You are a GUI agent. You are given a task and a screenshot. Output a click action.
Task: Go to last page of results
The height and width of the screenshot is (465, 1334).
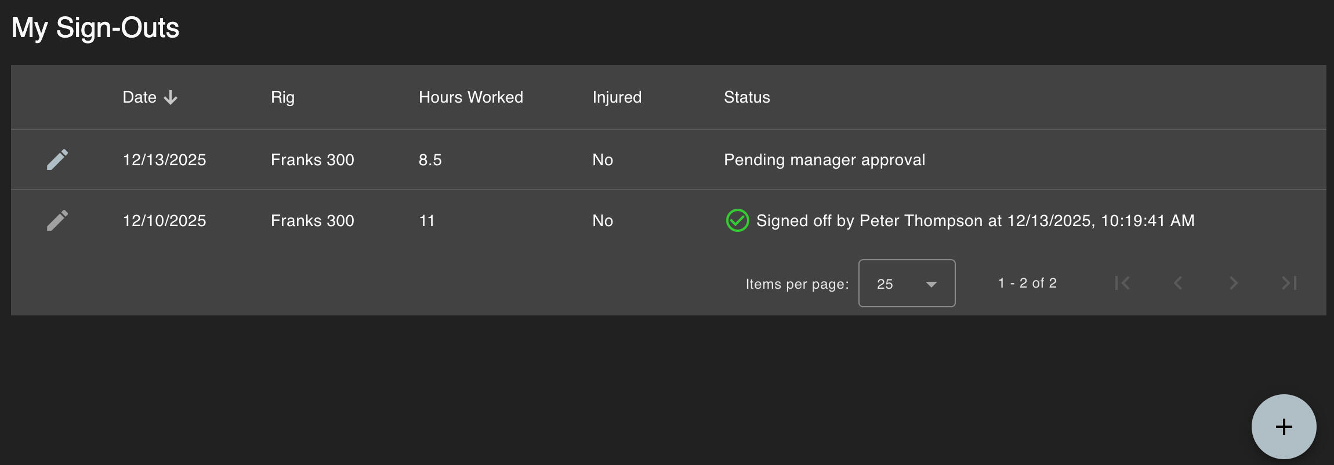(x=1289, y=283)
